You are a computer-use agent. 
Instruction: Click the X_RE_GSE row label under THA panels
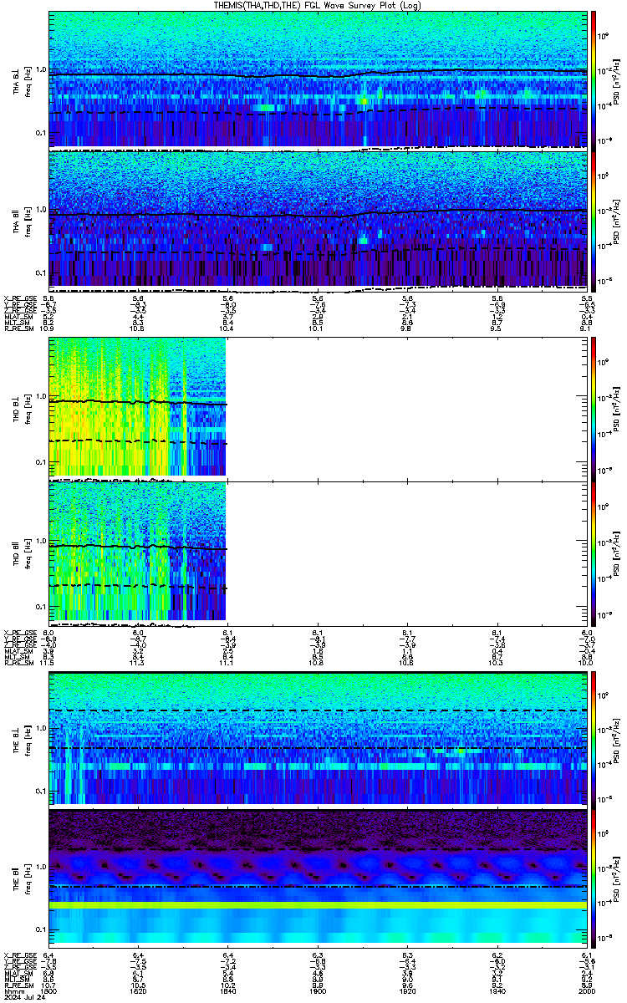[20, 298]
